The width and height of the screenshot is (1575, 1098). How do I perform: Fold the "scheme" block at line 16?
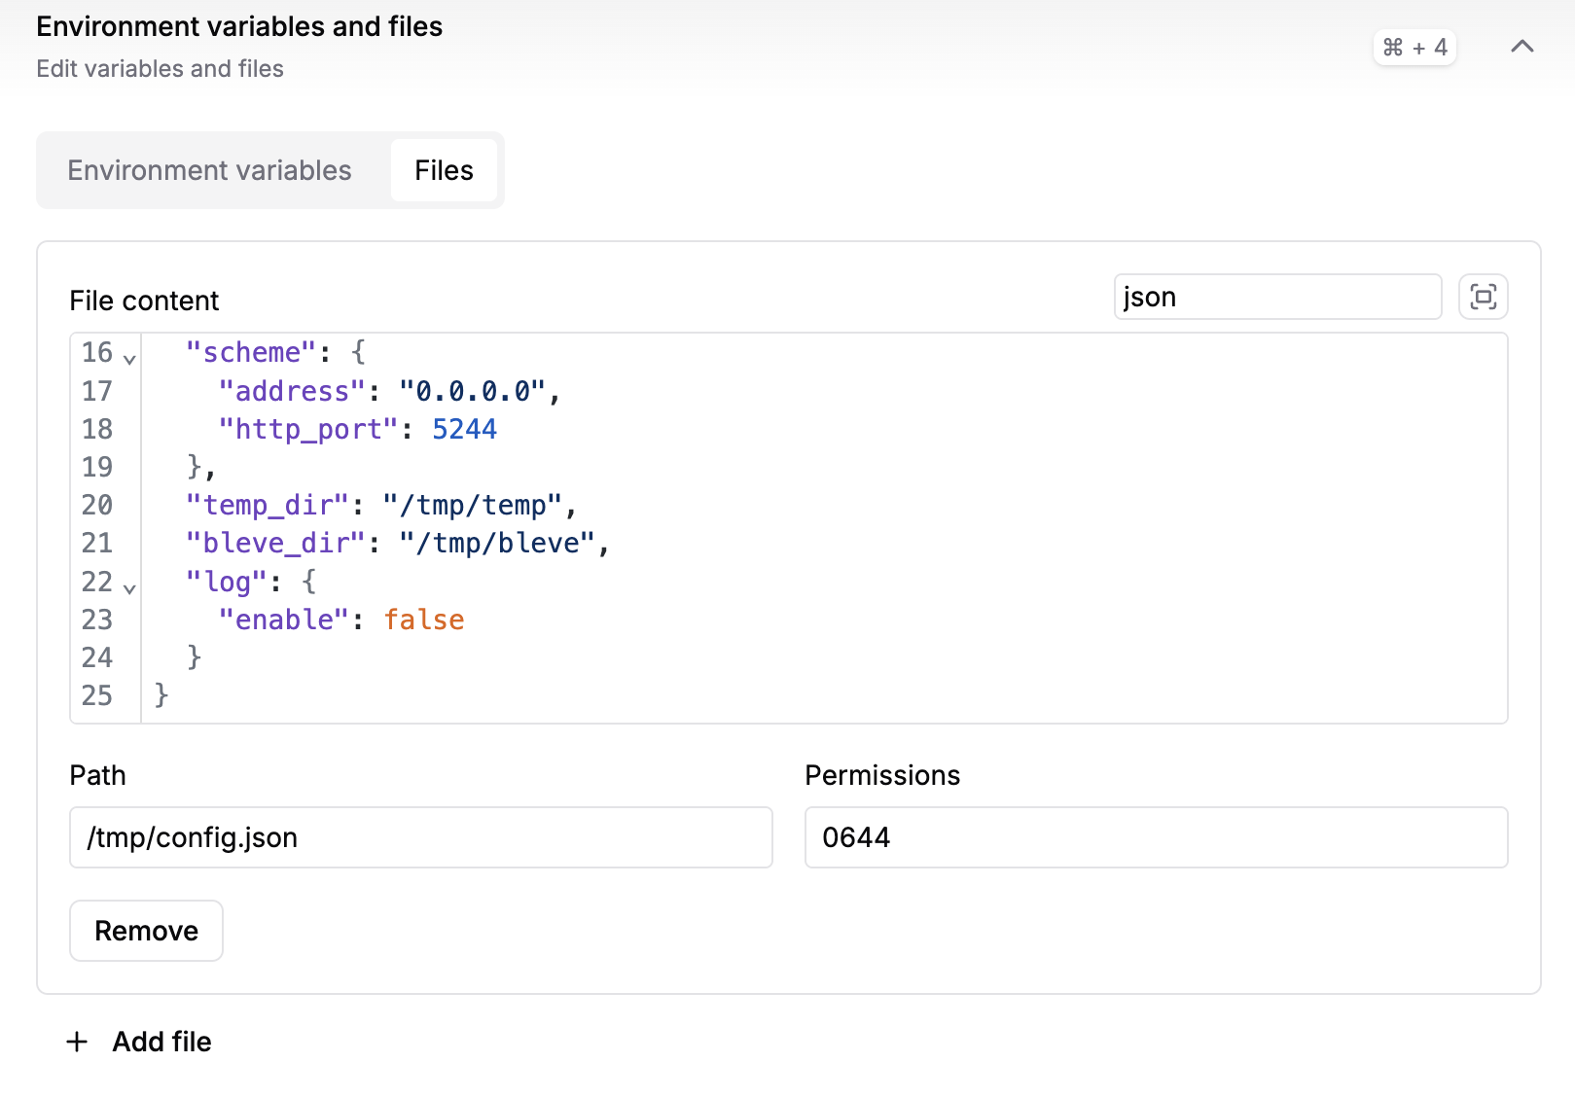[129, 358]
